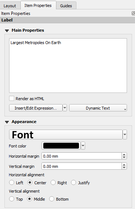This screenshot has width=135, height=209.
Task: Enable Render as HTML checkbox
Action: 12,99
